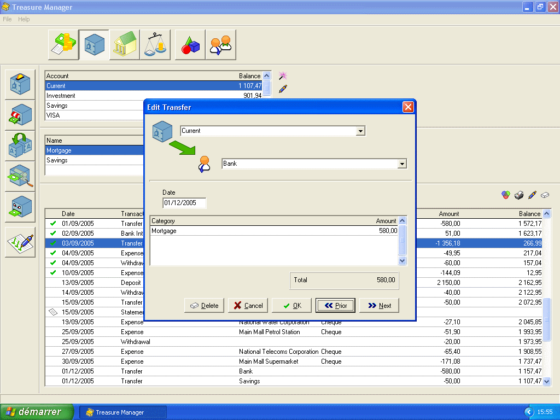
Task: Select the VISA account row
Action: coord(95,115)
